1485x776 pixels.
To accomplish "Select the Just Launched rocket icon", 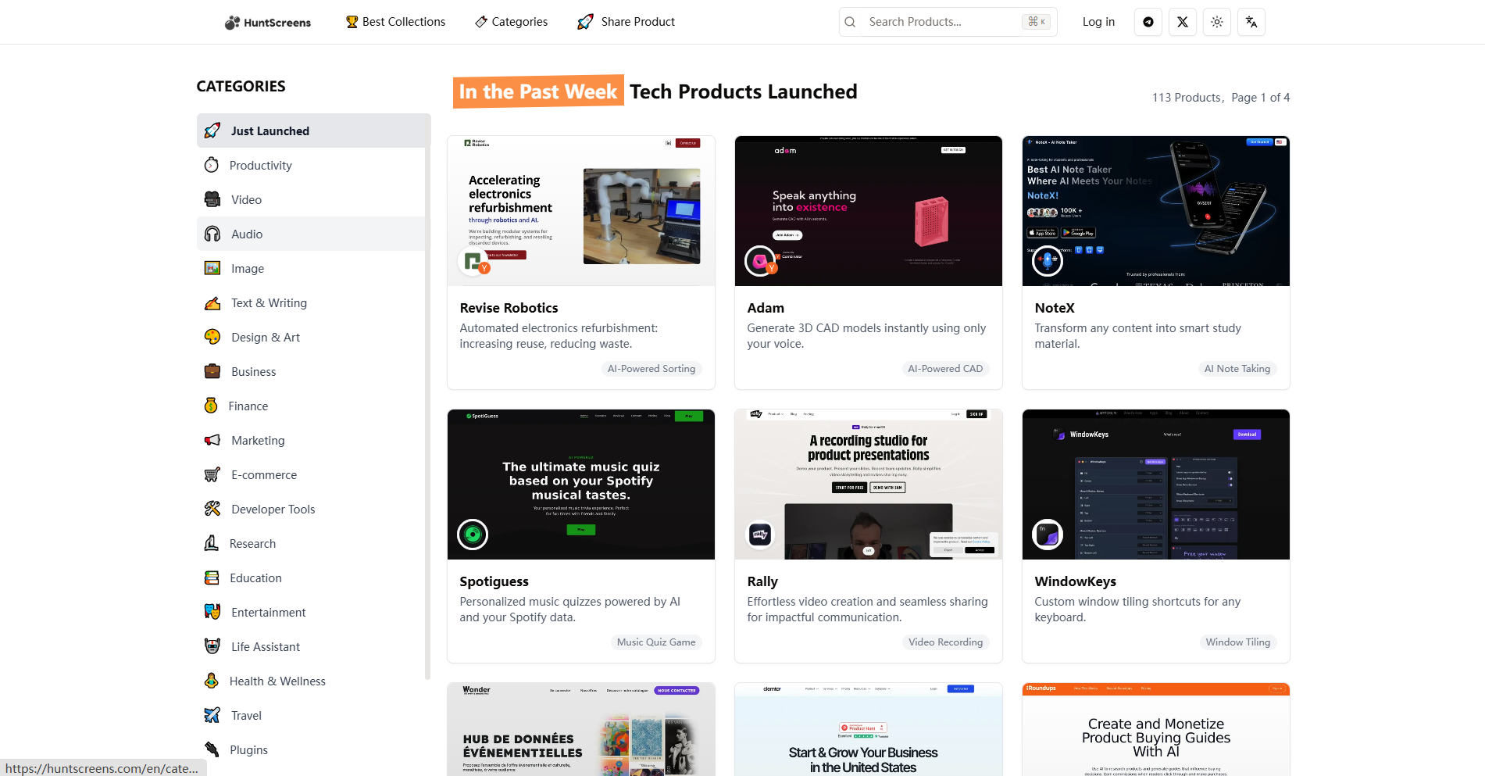I will 212,131.
